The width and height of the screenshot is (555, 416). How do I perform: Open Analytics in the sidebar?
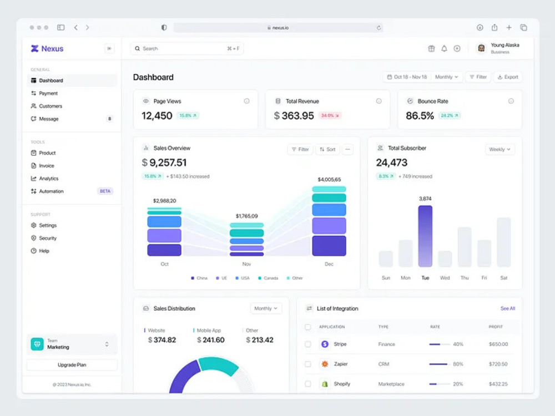tap(72, 178)
